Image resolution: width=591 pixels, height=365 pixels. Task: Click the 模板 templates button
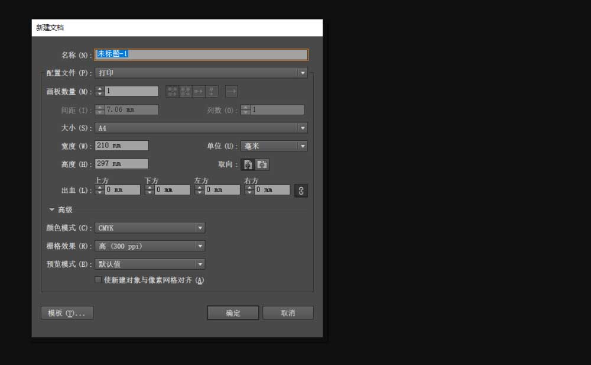click(67, 312)
